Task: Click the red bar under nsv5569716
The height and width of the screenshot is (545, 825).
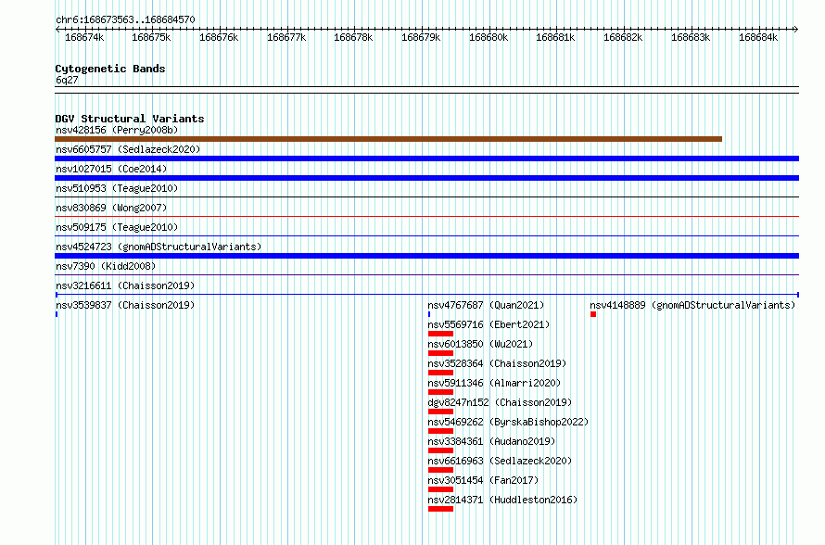Action: pyautogui.click(x=440, y=334)
